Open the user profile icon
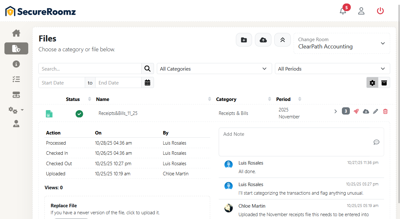400x219 pixels. coord(361,11)
